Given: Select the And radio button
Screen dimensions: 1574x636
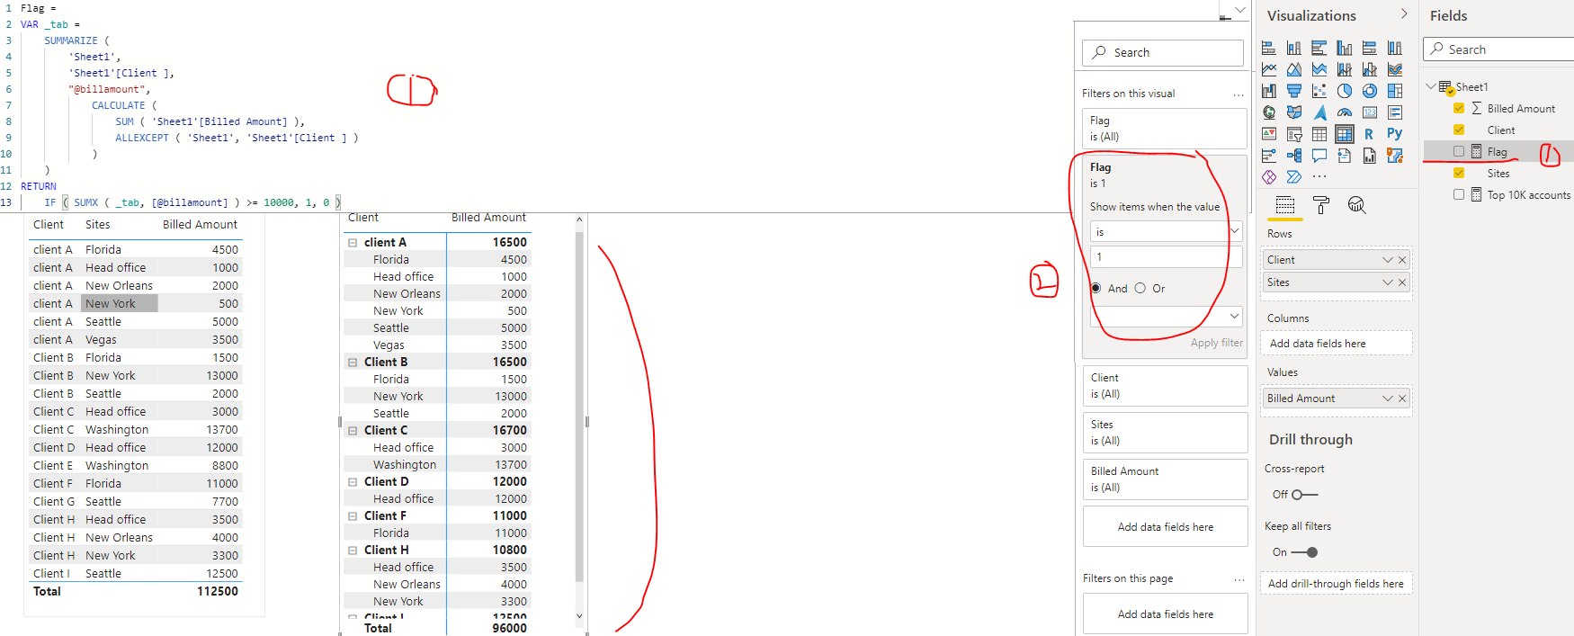Looking at the screenshot, I should coord(1096,288).
